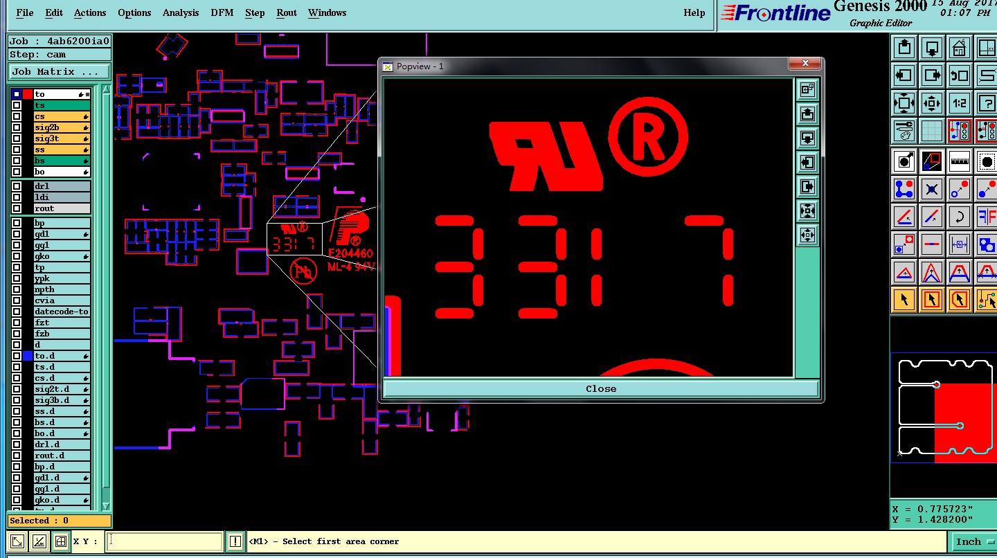Image resolution: width=997 pixels, height=558 pixels.
Task: Click the zoom in icon in Popview
Action: [807, 210]
